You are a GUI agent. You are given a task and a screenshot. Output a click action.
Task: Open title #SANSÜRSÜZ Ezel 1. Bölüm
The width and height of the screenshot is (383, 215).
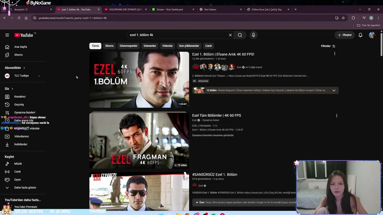click(215, 175)
